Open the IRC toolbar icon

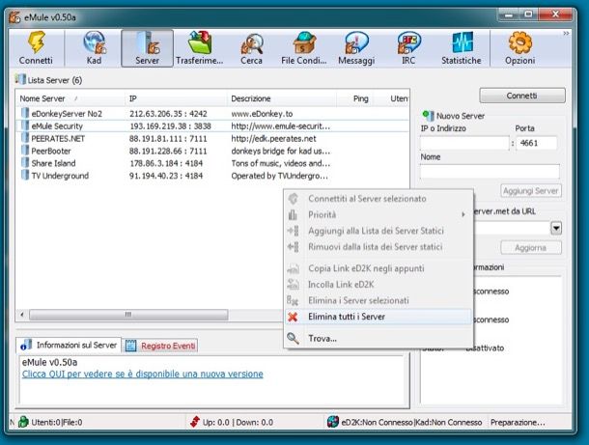tap(408, 48)
